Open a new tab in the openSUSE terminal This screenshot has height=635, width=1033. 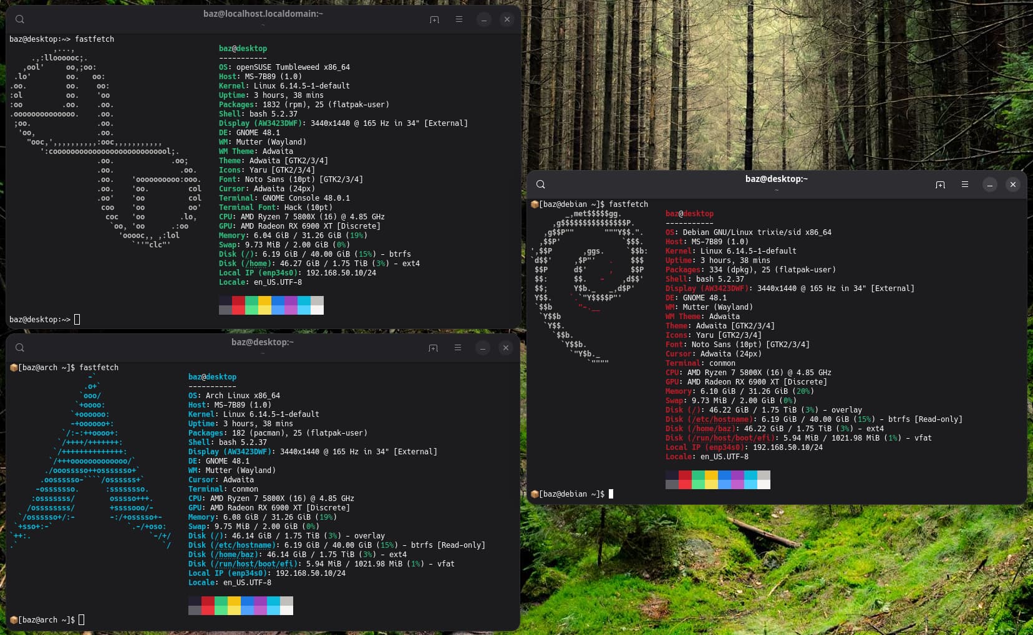434,19
